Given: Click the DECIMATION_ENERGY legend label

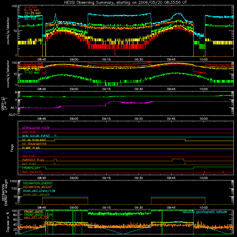Looking at the screenshot, I should pyautogui.click(x=38, y=183).
